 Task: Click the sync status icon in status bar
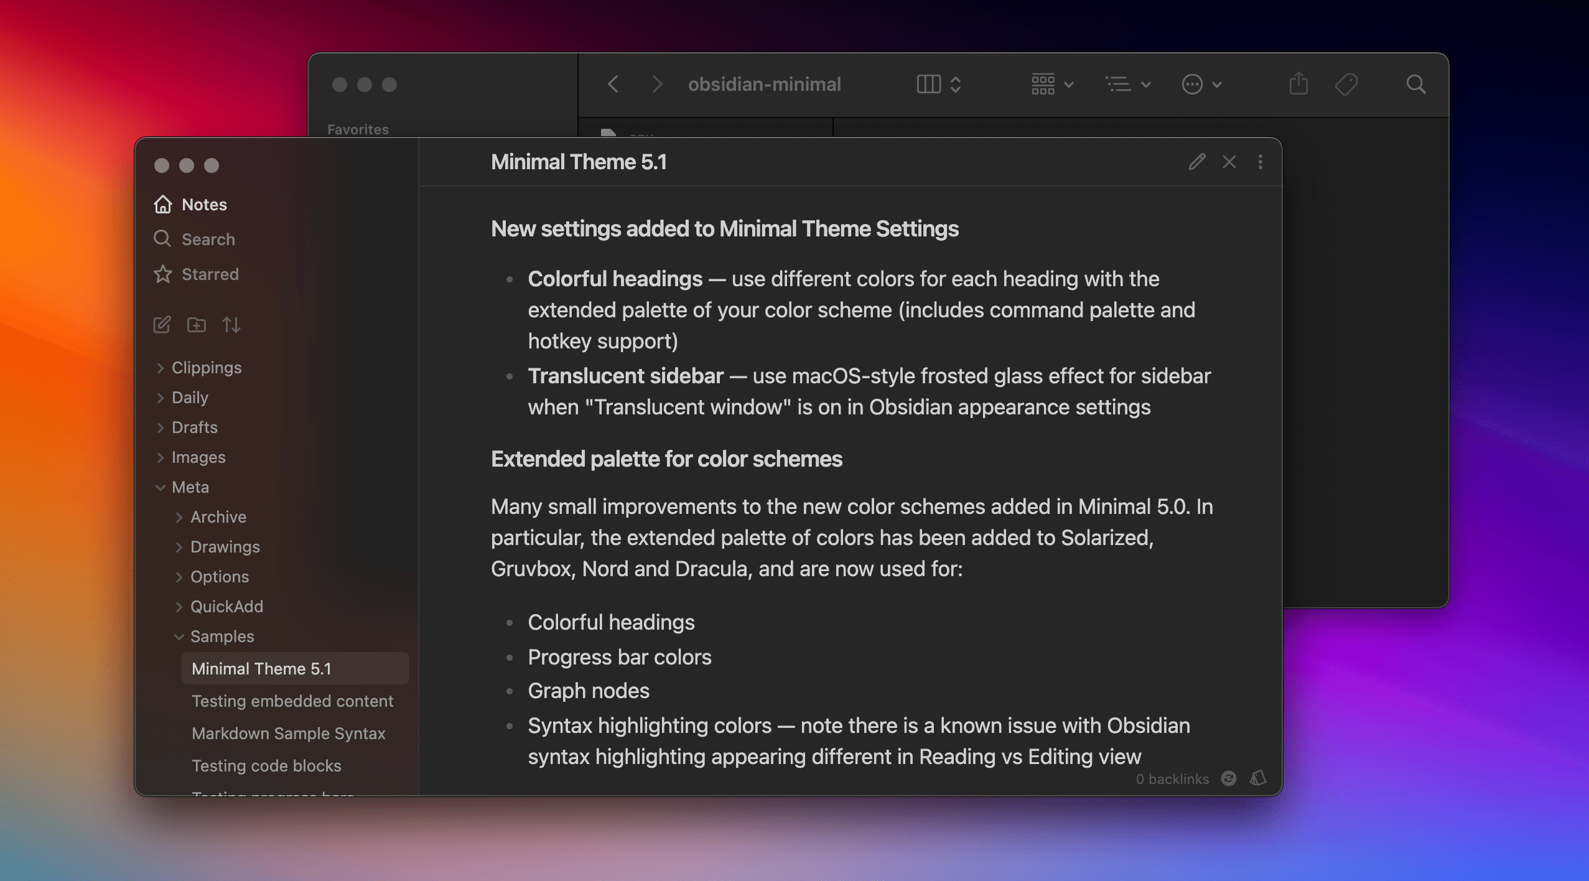click(x=1228, y=778)
